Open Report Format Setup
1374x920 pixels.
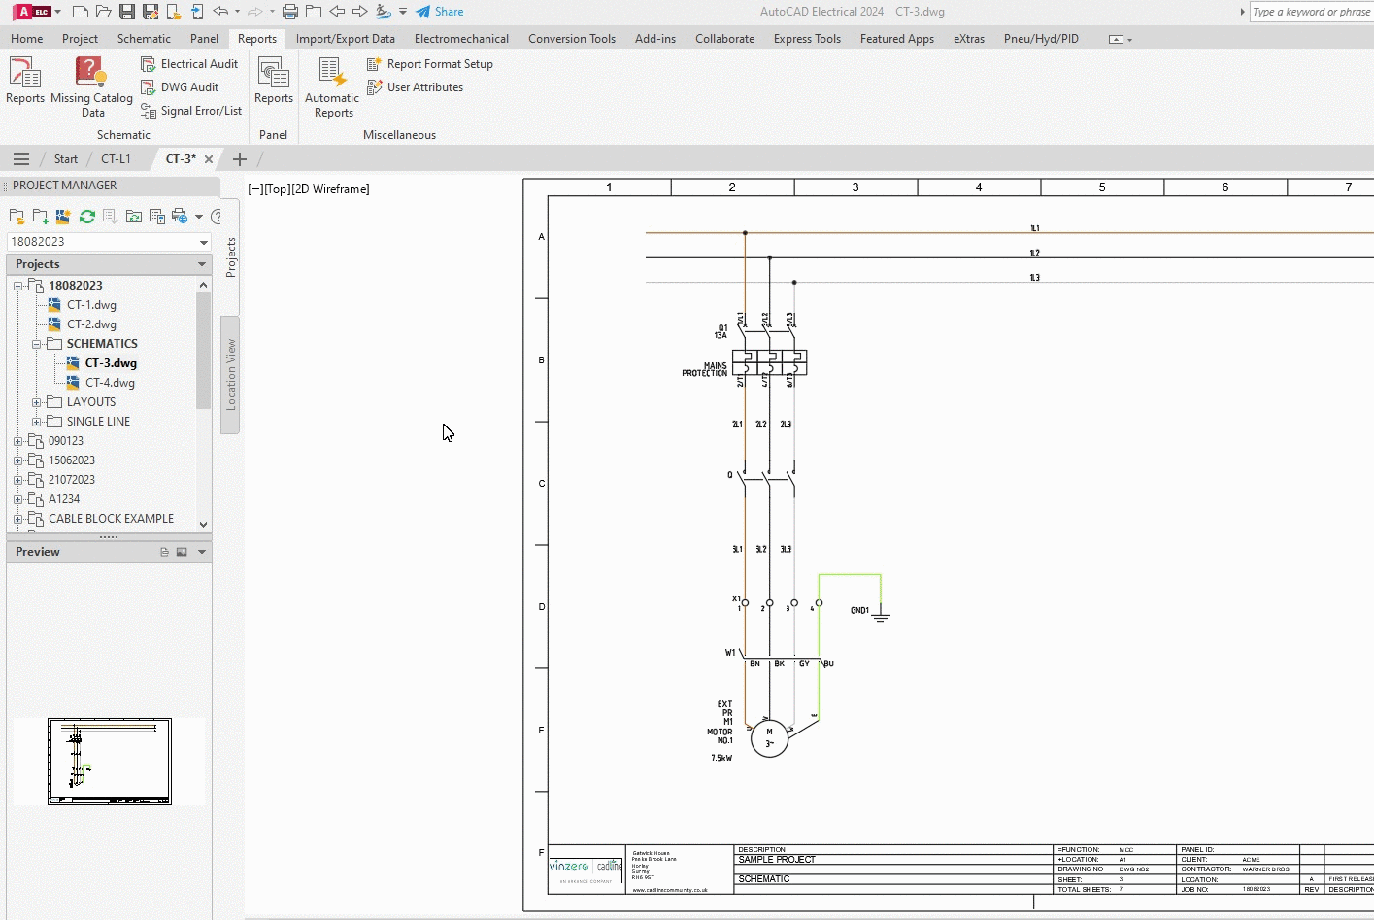pyautogui.click(x=430, y=64)
